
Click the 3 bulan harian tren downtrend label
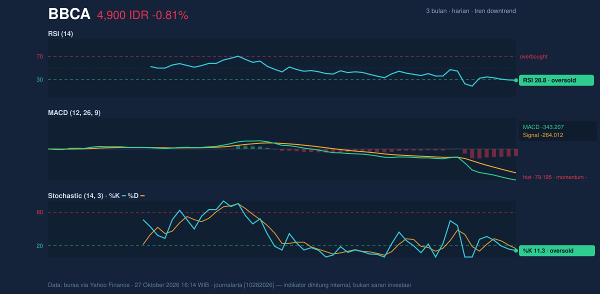471,11
